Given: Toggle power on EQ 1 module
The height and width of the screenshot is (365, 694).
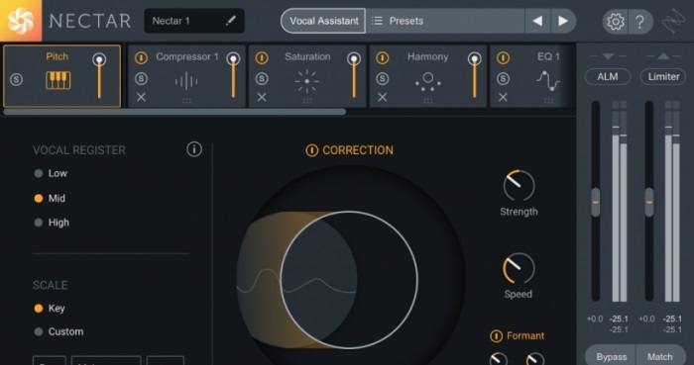Looking at the screenshot, I should [x=503, y=57].
